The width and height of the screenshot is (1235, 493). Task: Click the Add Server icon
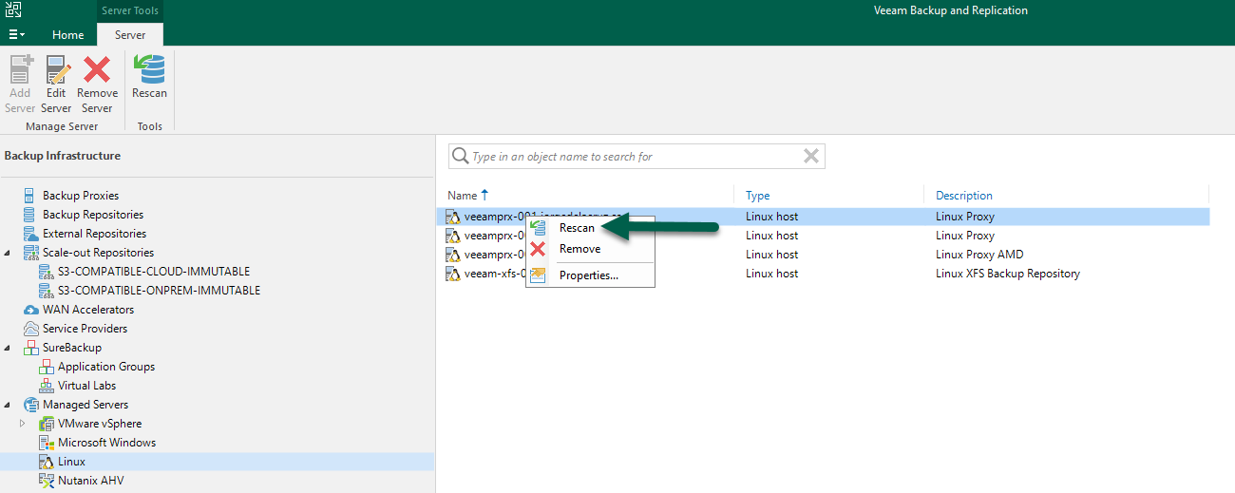21,69
